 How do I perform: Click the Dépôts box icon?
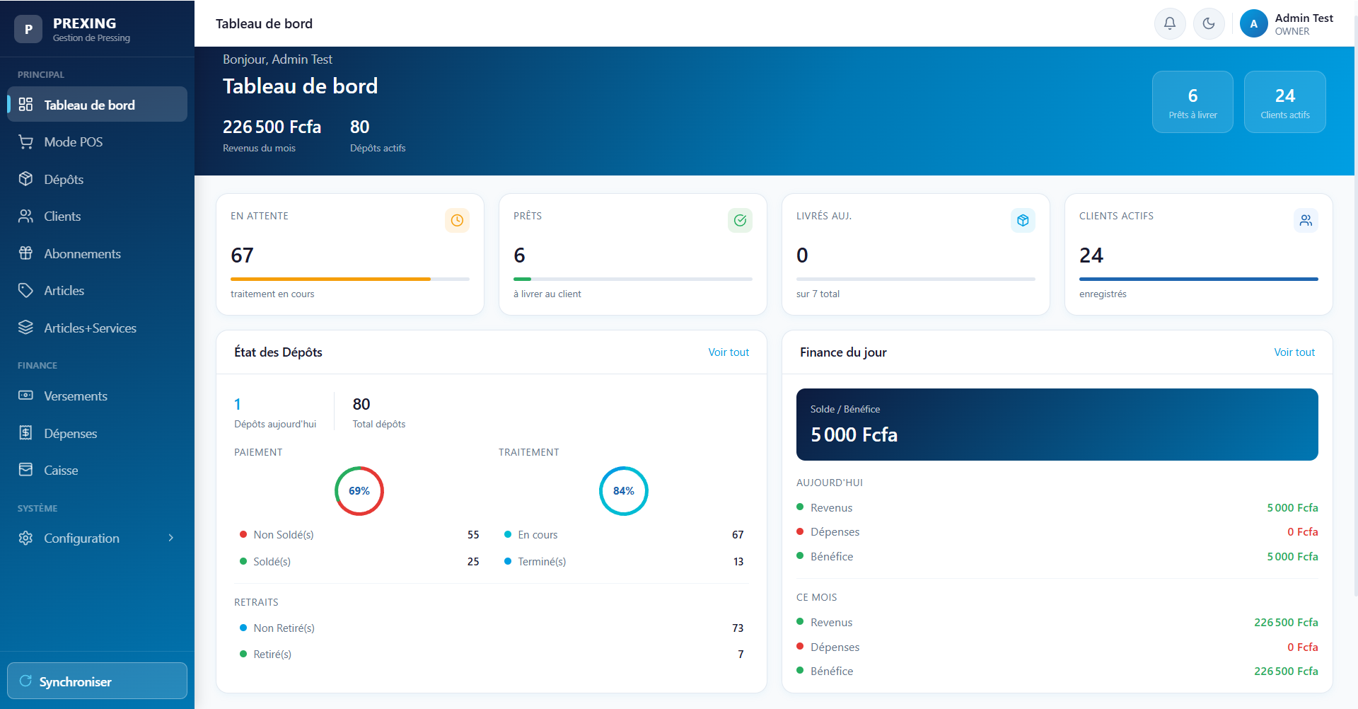26,179
